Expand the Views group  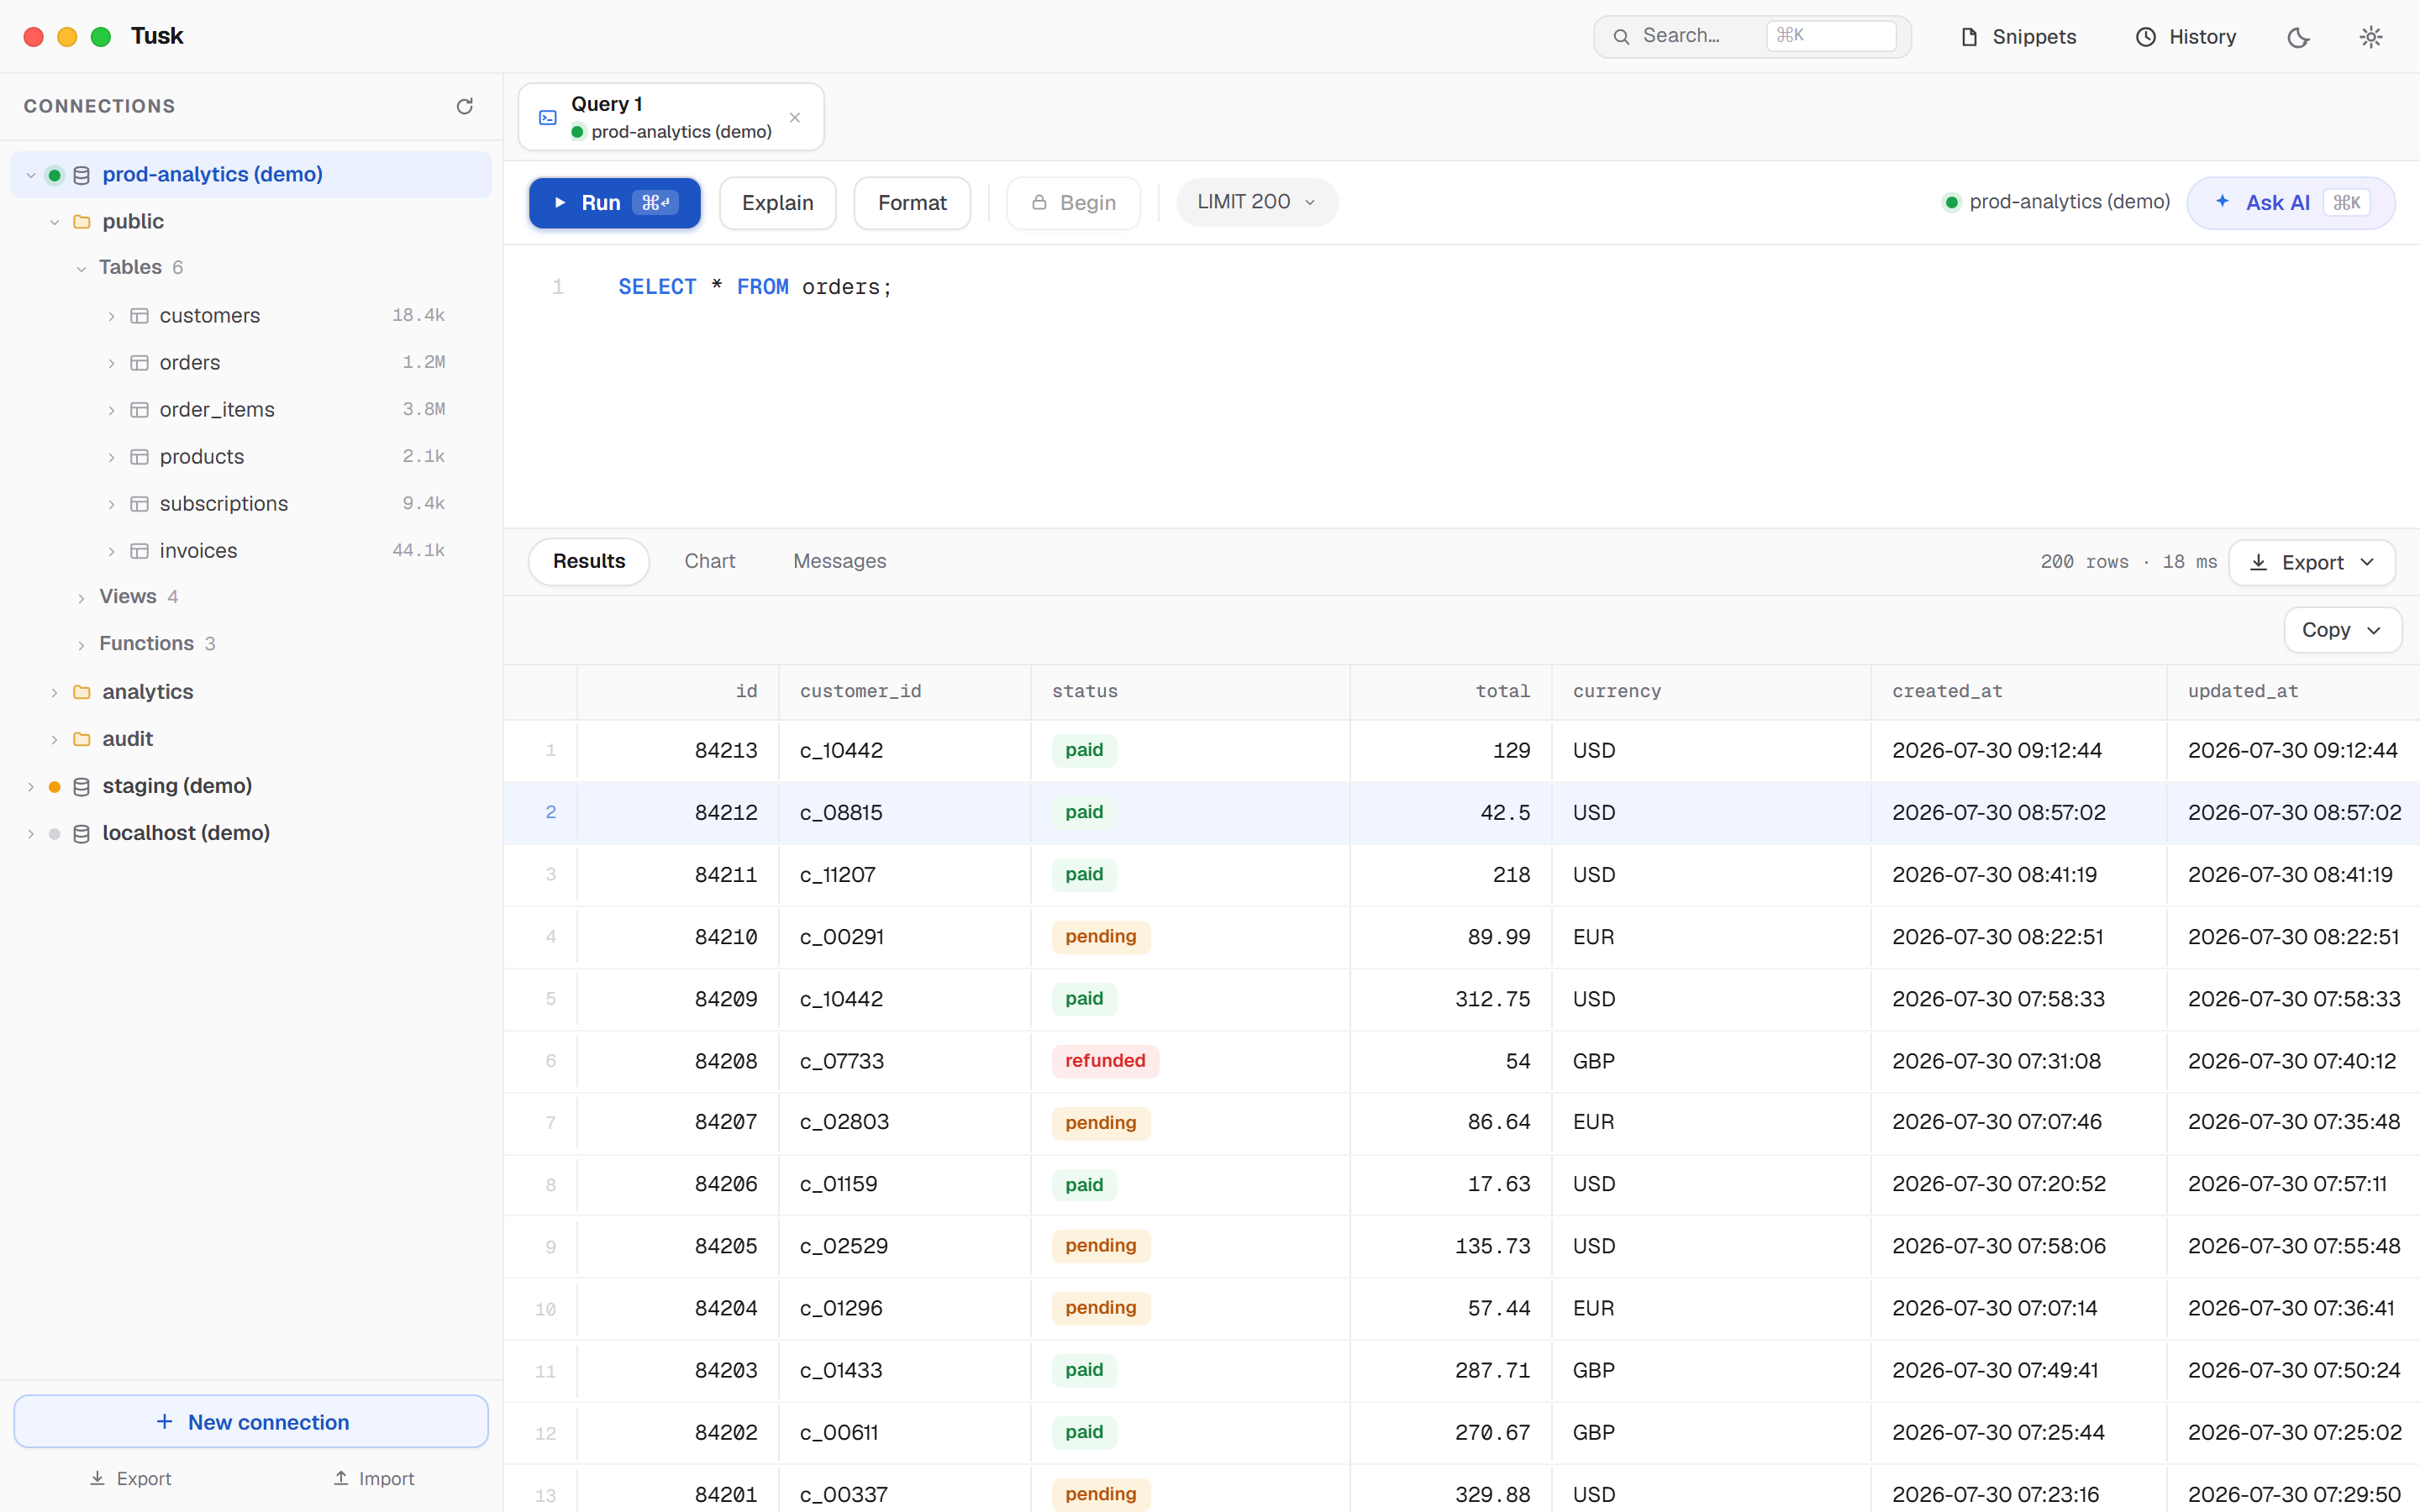pyautogui.click(x=82, y=597)
